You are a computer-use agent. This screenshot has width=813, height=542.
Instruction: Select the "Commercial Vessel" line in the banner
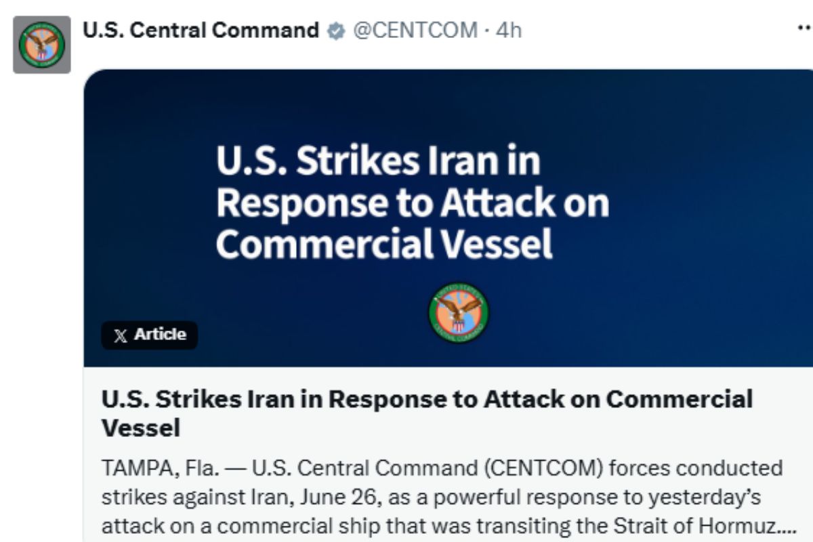coord(384,245)
